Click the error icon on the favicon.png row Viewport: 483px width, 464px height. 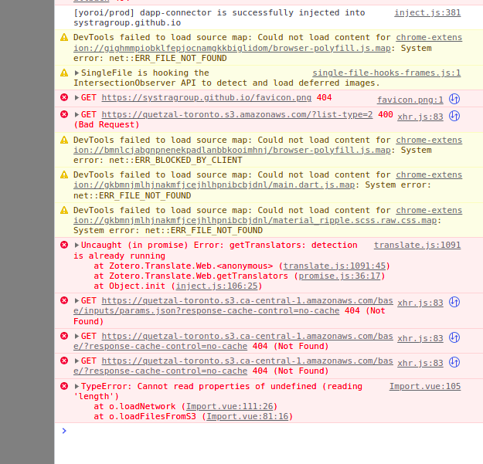[64, 97]
